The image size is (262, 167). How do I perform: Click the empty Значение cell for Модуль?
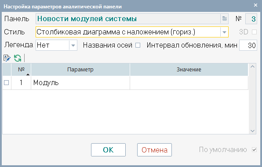189,83
